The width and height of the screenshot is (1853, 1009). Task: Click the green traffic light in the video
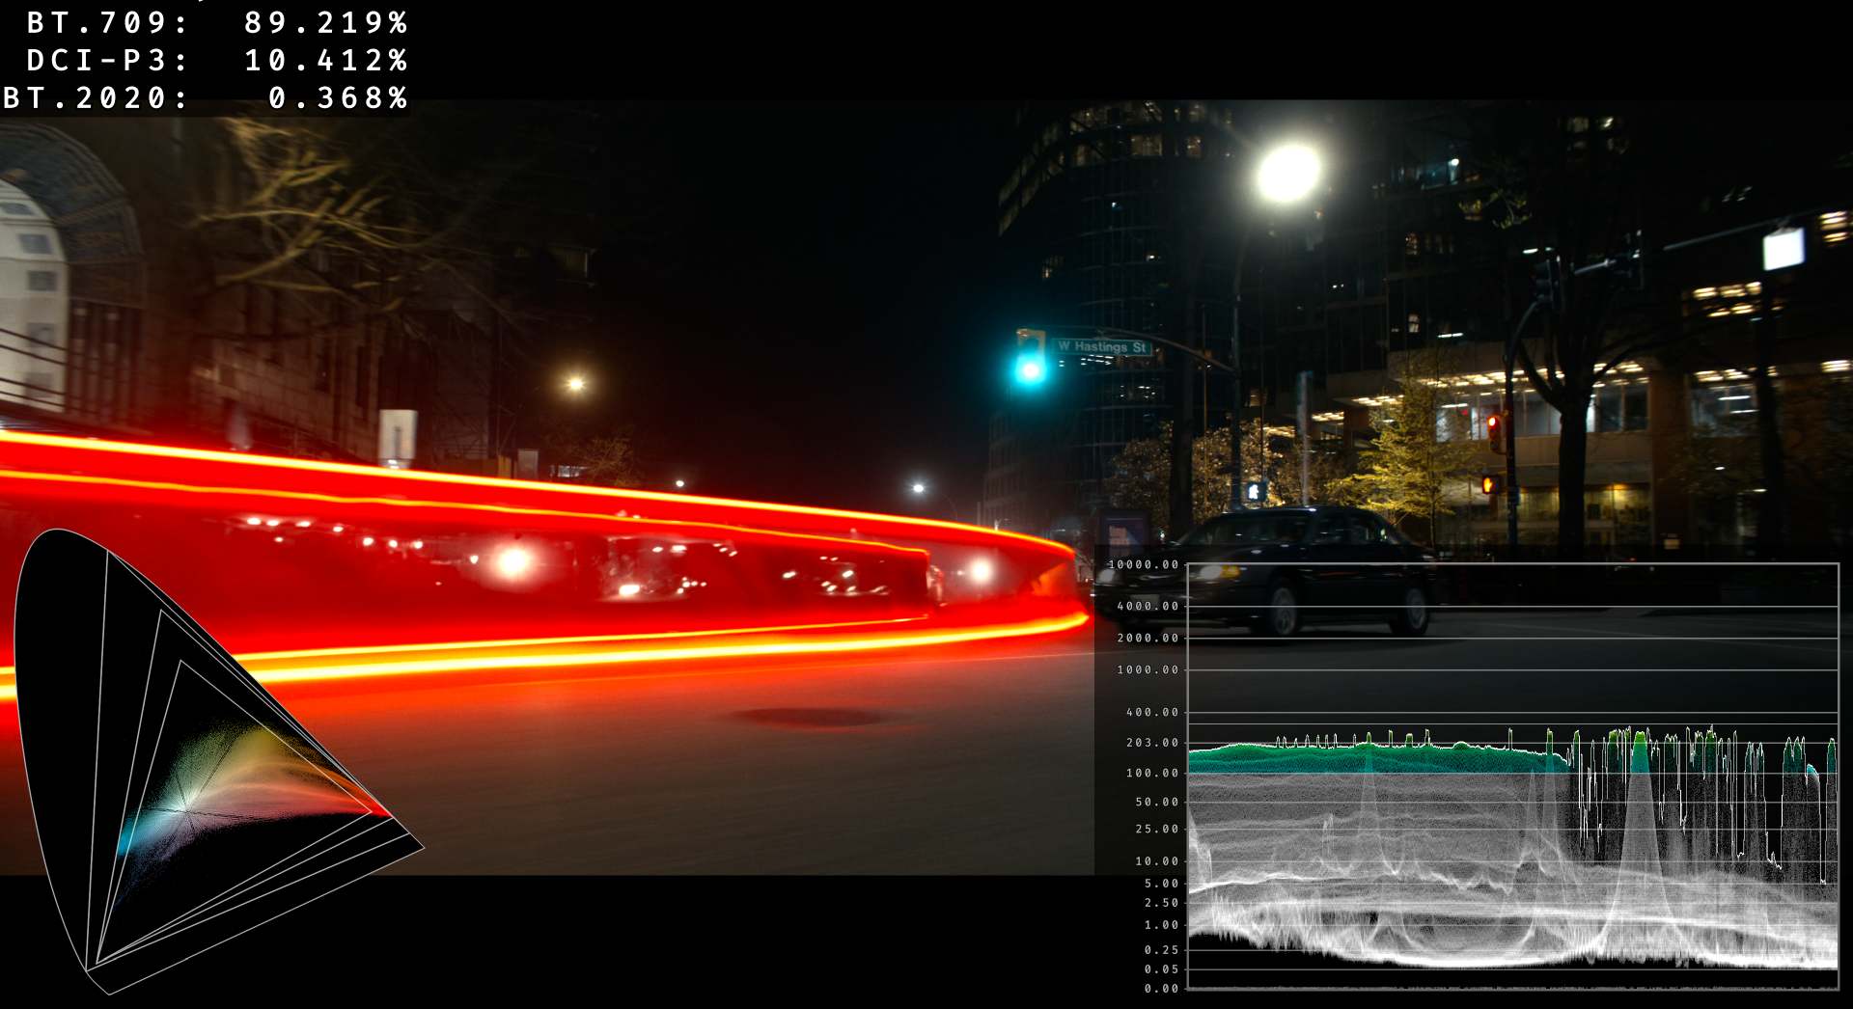[1029, 368]
